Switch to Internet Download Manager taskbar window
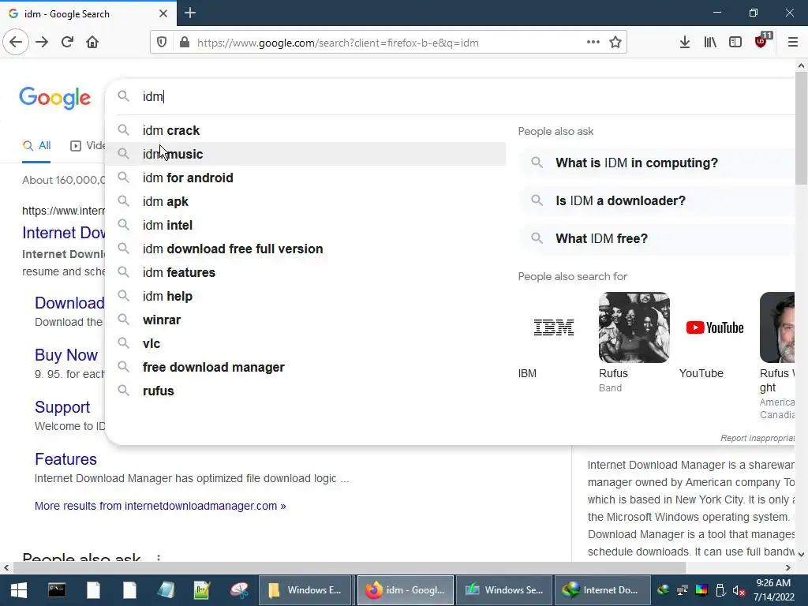 point(601,590)
